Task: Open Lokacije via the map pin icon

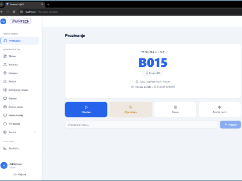Action: pyautogui.click(x=5, y=73)
